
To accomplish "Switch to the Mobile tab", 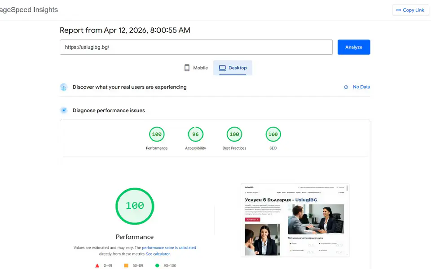I will 196,68.
